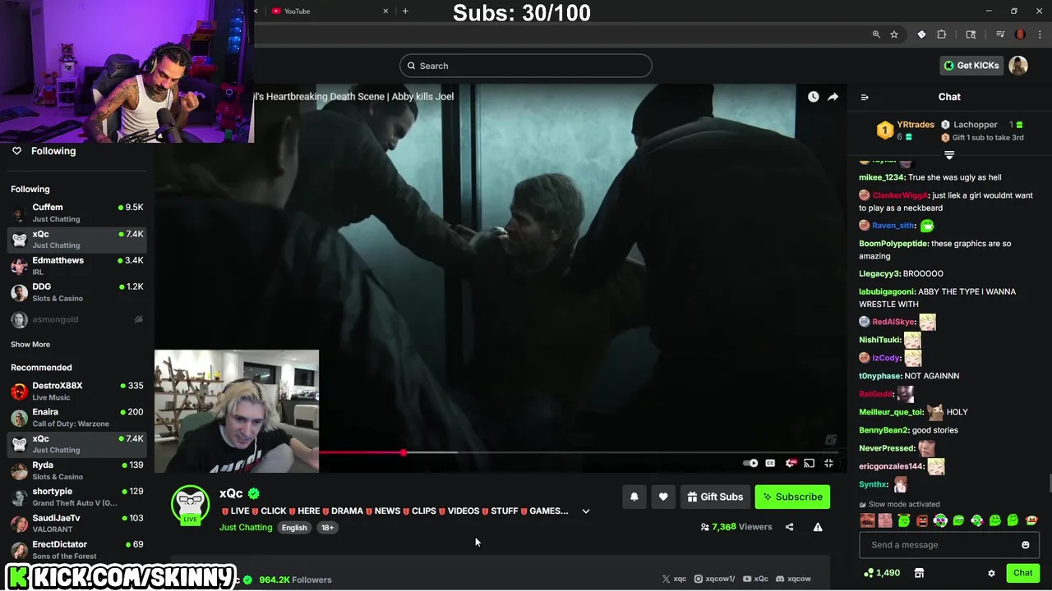Click the xQc channel avatar with LIVE badge

coord(190,505)
